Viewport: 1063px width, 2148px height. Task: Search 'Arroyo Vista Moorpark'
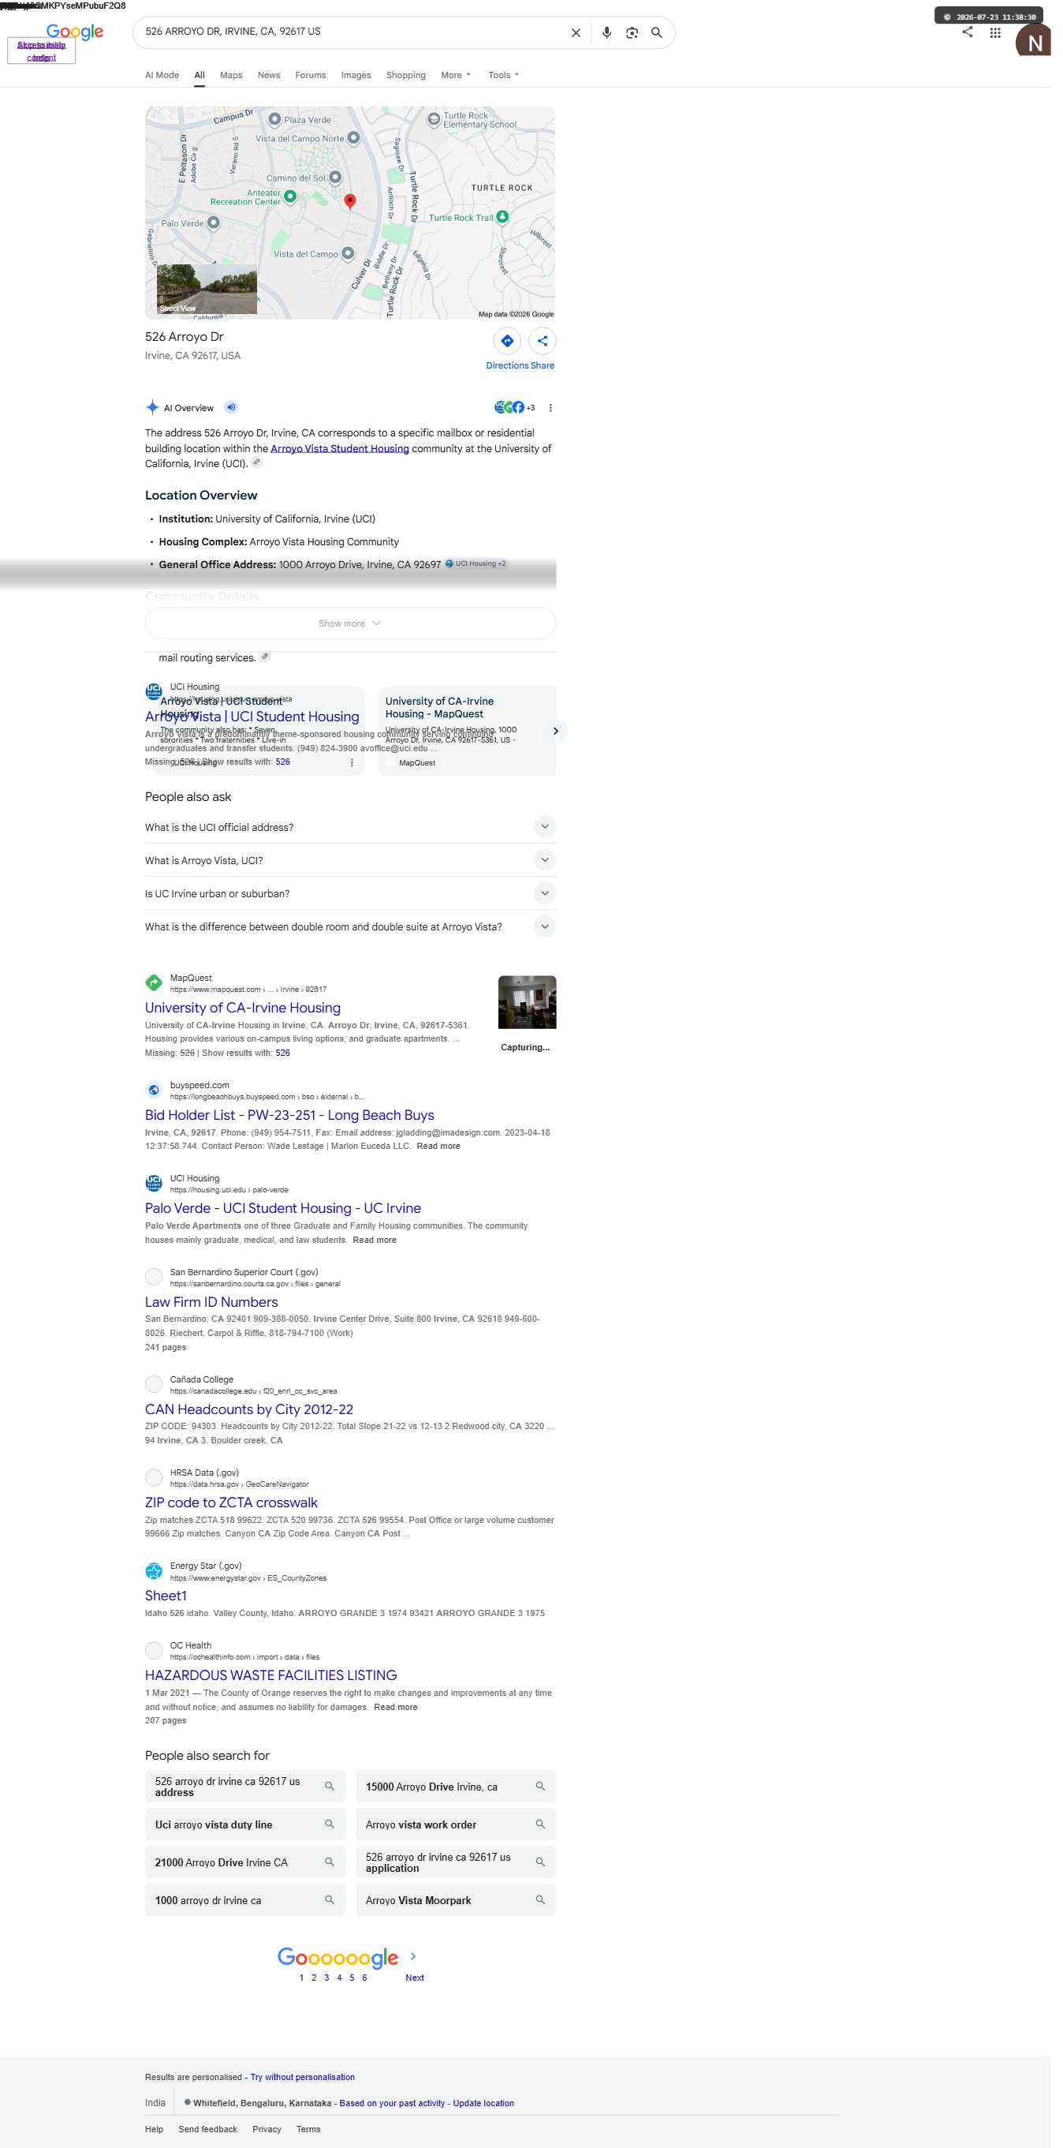[x=455, y=1900]
